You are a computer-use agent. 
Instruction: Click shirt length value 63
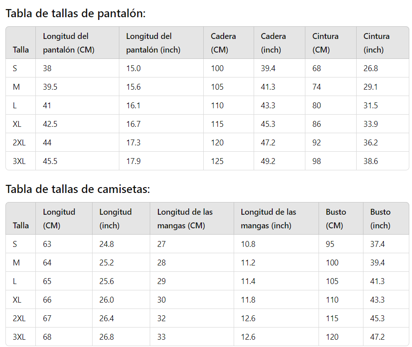pyautogui.click(x=47, y=244)
